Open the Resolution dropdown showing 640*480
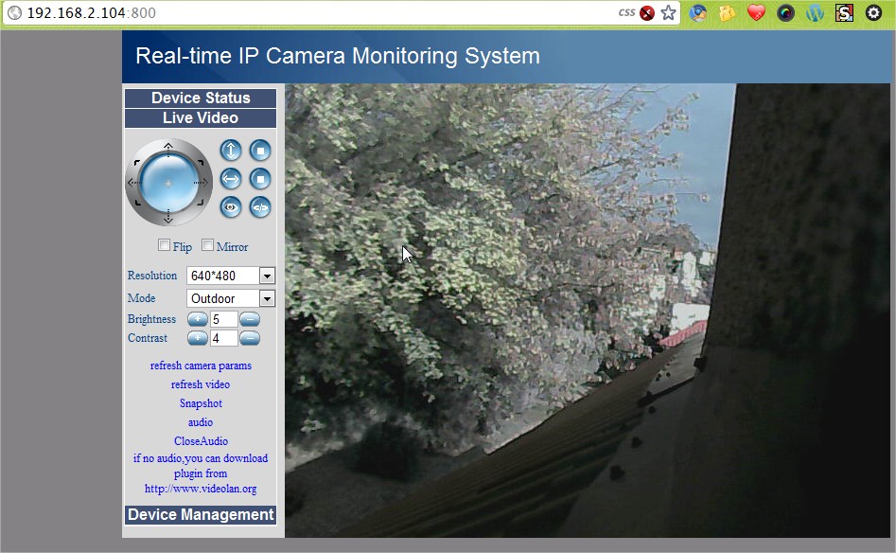This screenshot has width=896, height=553. (230, 276)
